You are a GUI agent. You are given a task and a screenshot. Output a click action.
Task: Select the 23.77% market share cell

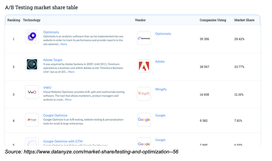point(239,67)
